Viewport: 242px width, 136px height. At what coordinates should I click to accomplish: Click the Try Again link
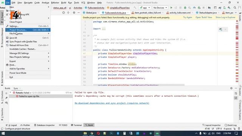click(188, 17)
